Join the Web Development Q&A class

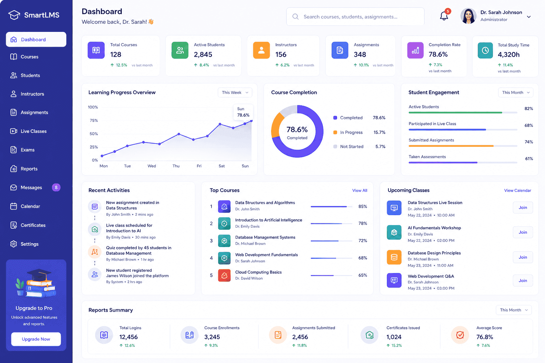(x=523, y=280)
